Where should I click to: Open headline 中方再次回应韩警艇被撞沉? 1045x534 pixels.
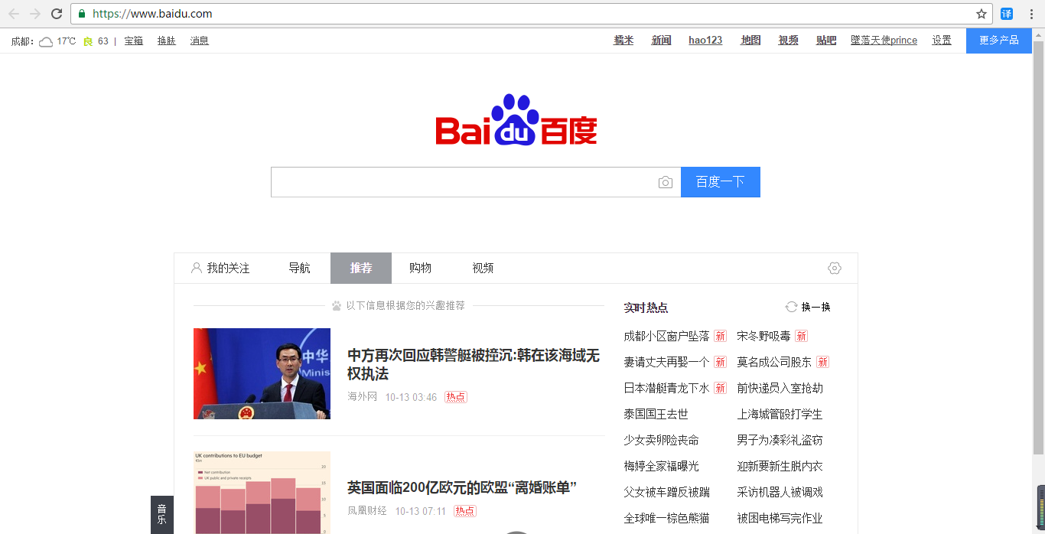coord(474,364)
